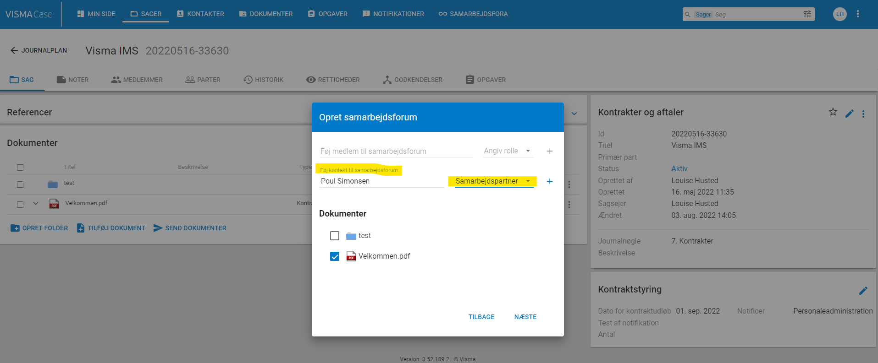
Task: Expand the Referencer section chevron
Action: click(x=574, y=114)
